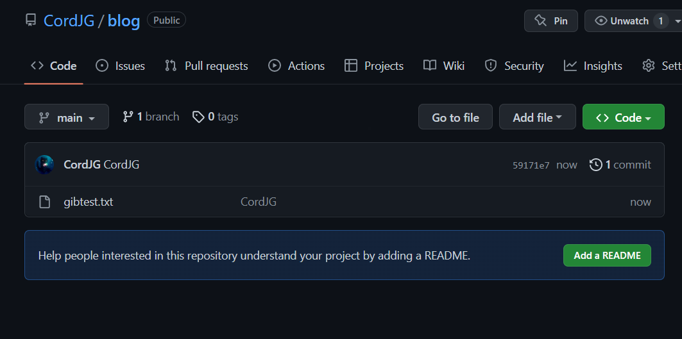Open the Pull requests tab
The image size is (682, 339).
point(206,66)
